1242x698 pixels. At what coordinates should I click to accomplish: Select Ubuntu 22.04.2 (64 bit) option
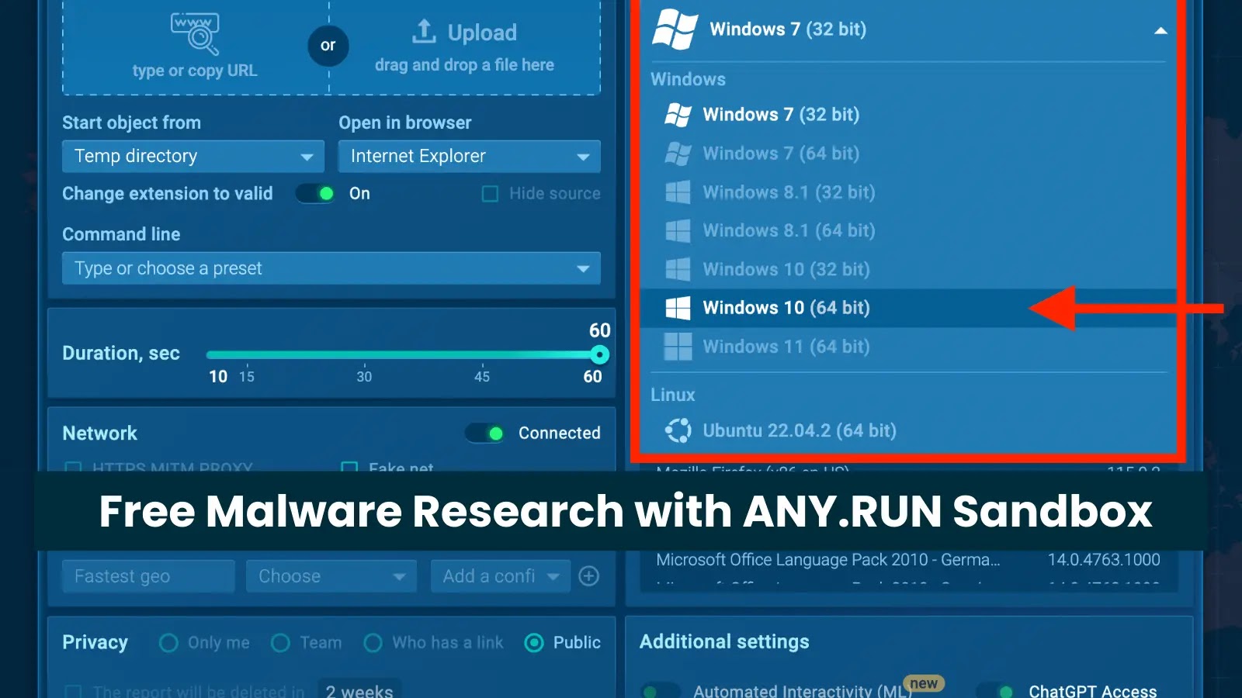[x=908, y=430]
